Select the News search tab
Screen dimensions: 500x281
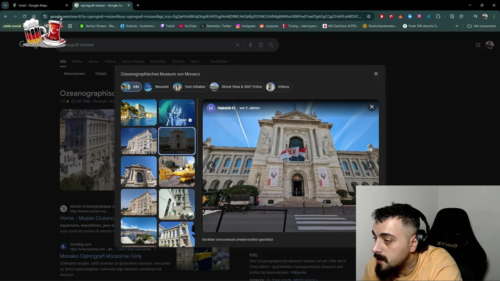click(93, 61)
